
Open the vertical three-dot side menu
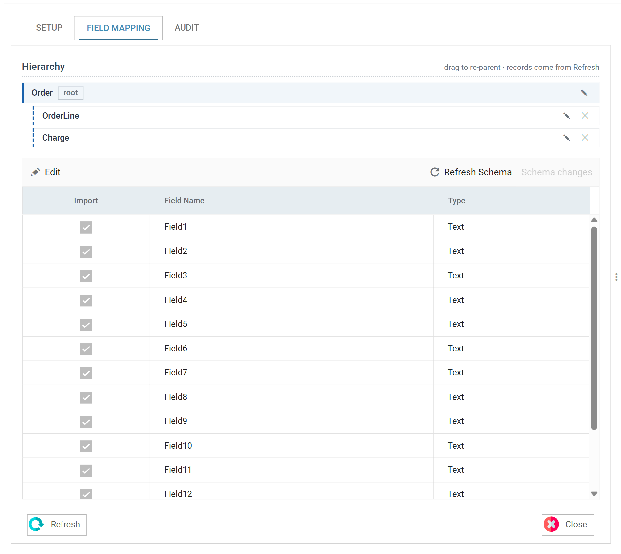click(x=616, y=277)
